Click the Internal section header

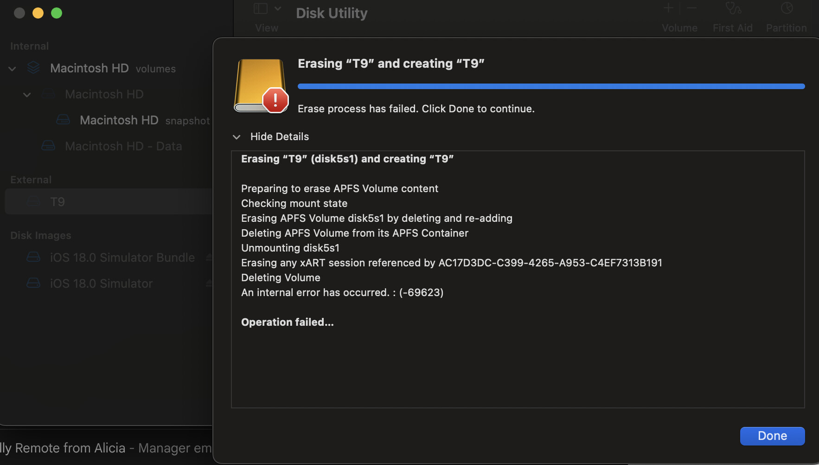click(x=29, y=46)
